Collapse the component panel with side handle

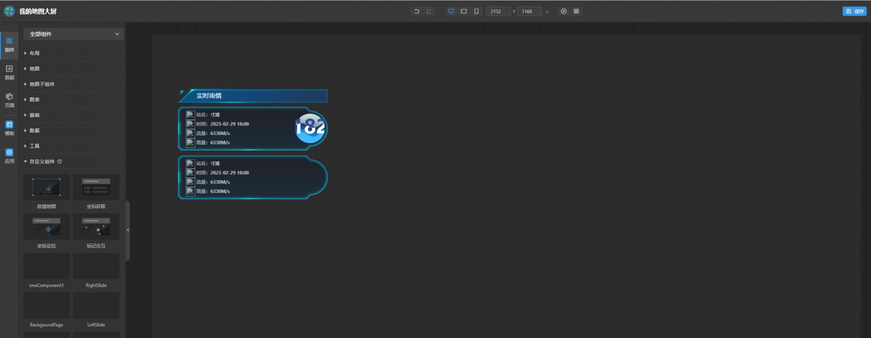[128, 230]
